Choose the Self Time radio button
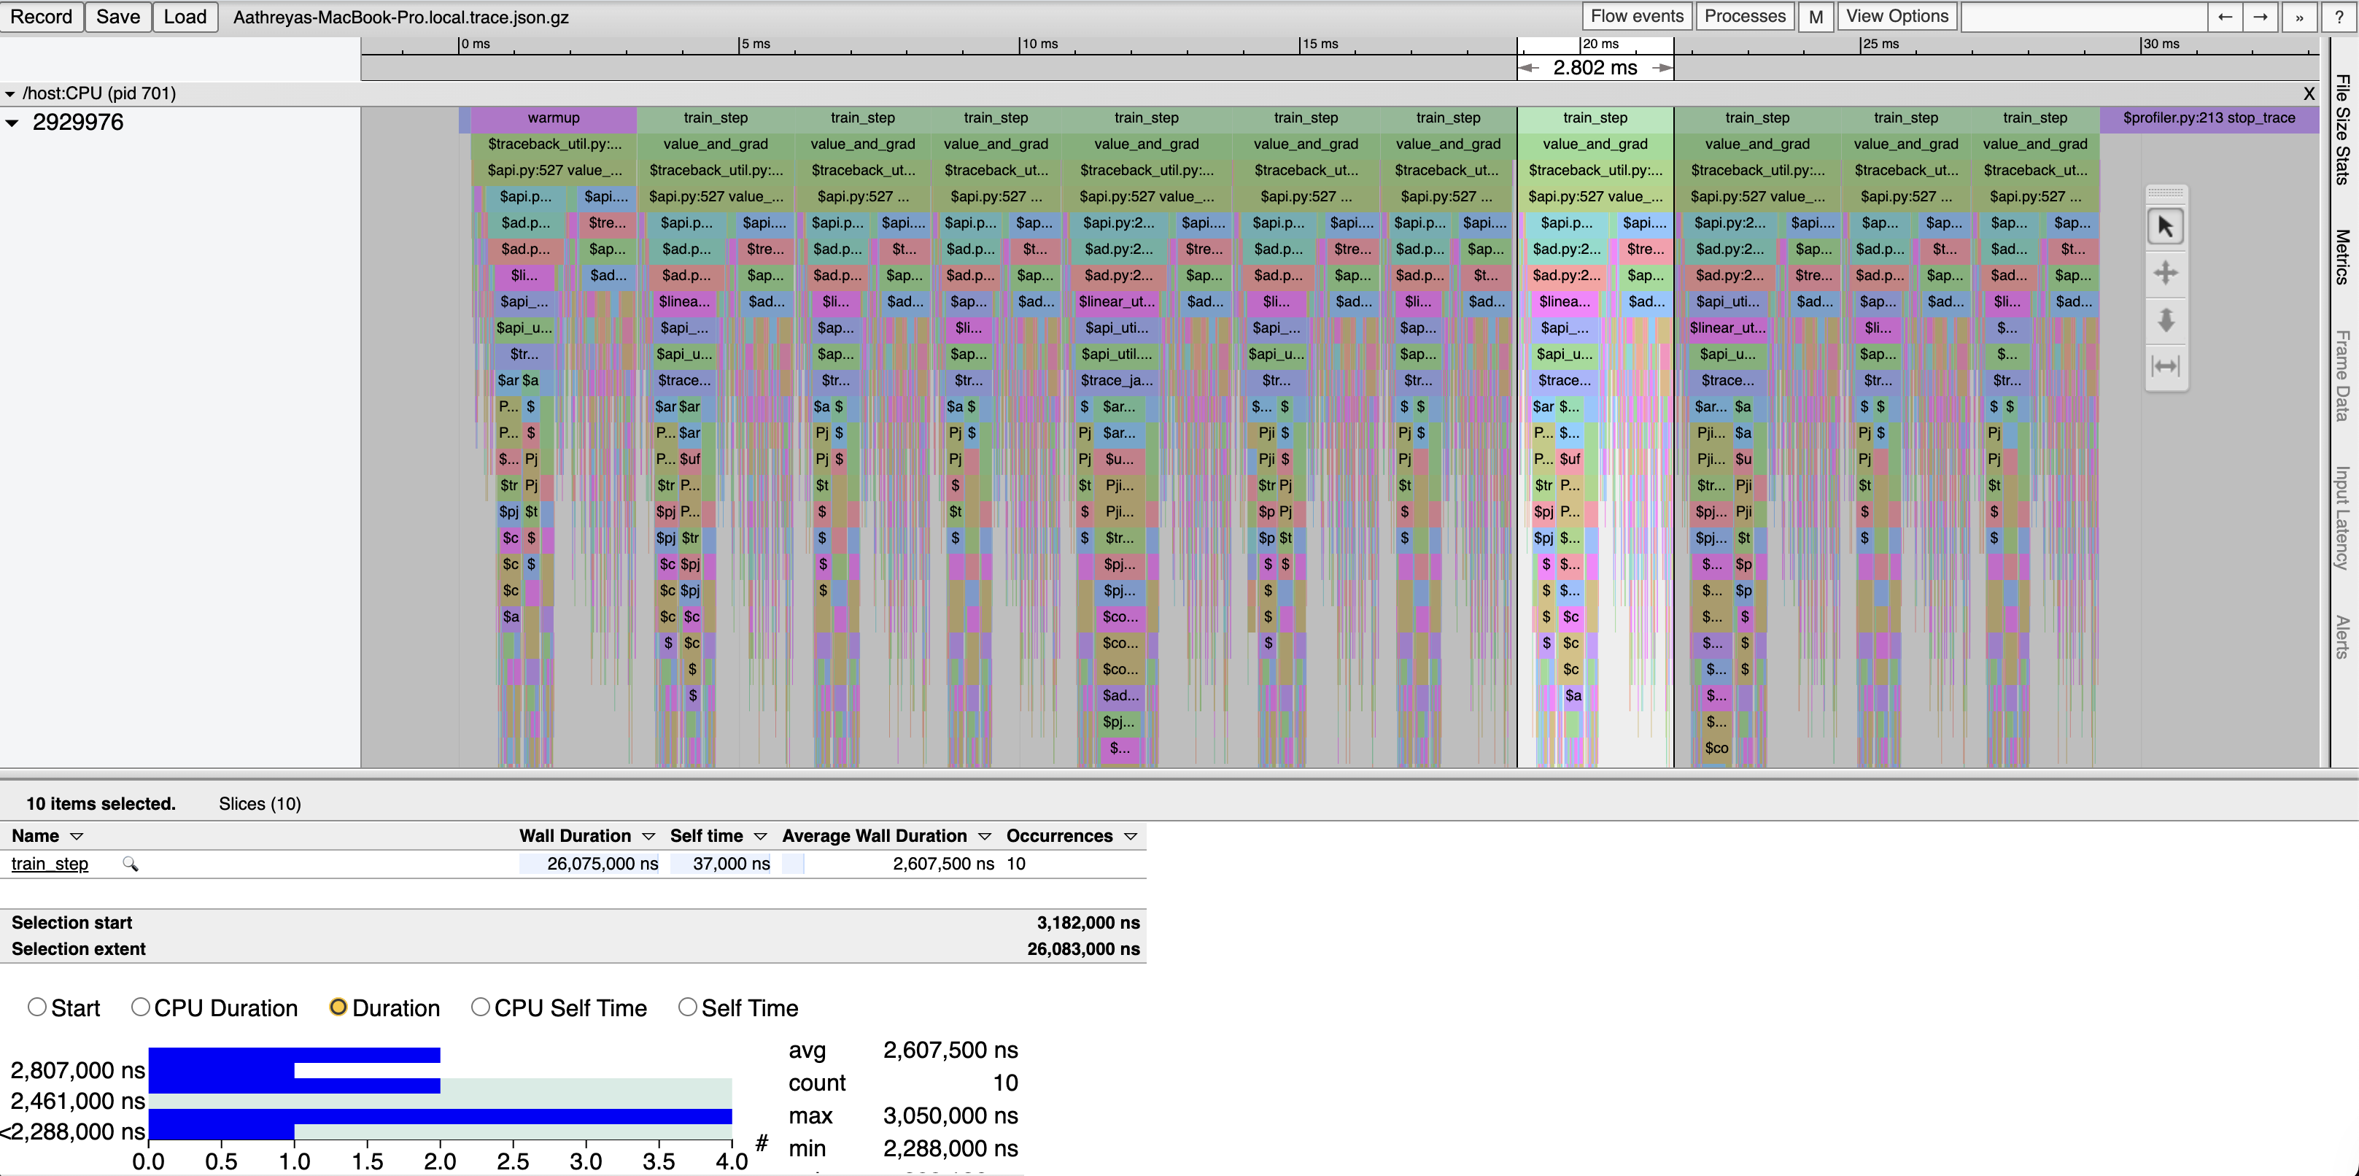2359x1176 pixels. tap(688, 1007)
